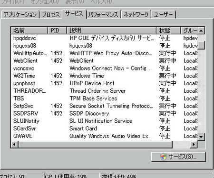Viewport: 214px width, 178px height.
Task: Click the Windows Time description
Action: point(87,76)
